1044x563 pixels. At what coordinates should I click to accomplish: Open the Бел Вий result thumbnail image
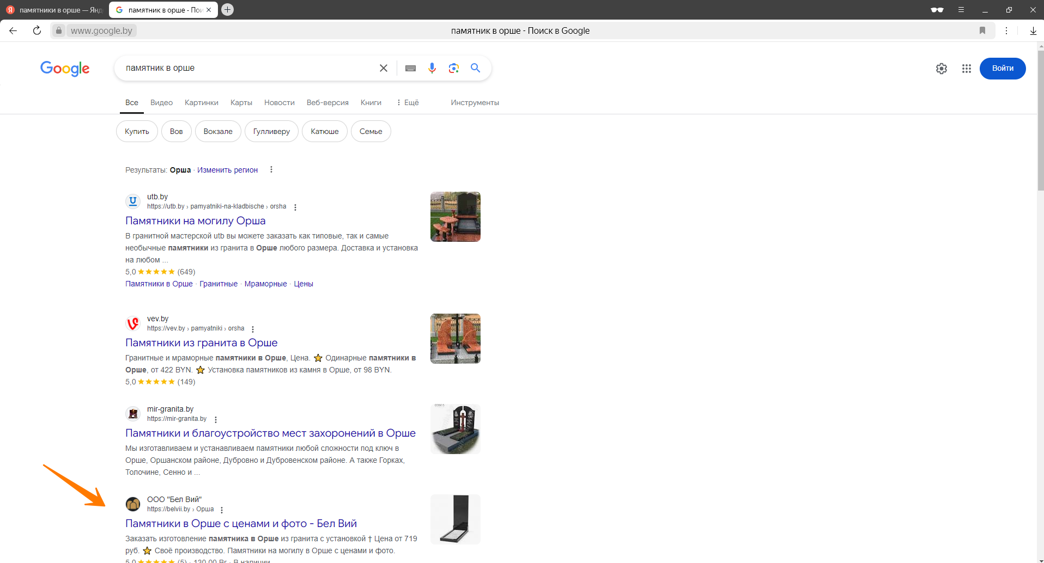456,519
